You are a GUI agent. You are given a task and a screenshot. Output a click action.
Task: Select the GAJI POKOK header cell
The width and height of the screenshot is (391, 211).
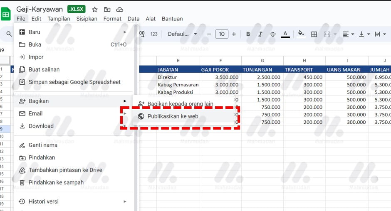(x=220, y=70)
